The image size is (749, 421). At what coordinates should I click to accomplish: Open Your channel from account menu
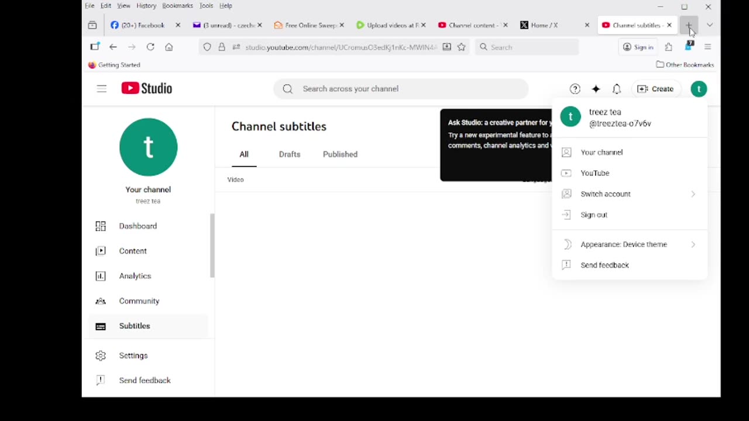pos(602,152)
